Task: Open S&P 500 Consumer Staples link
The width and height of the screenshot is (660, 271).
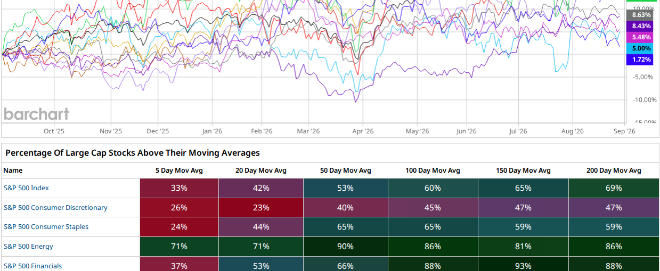Action: coord(46,227)
